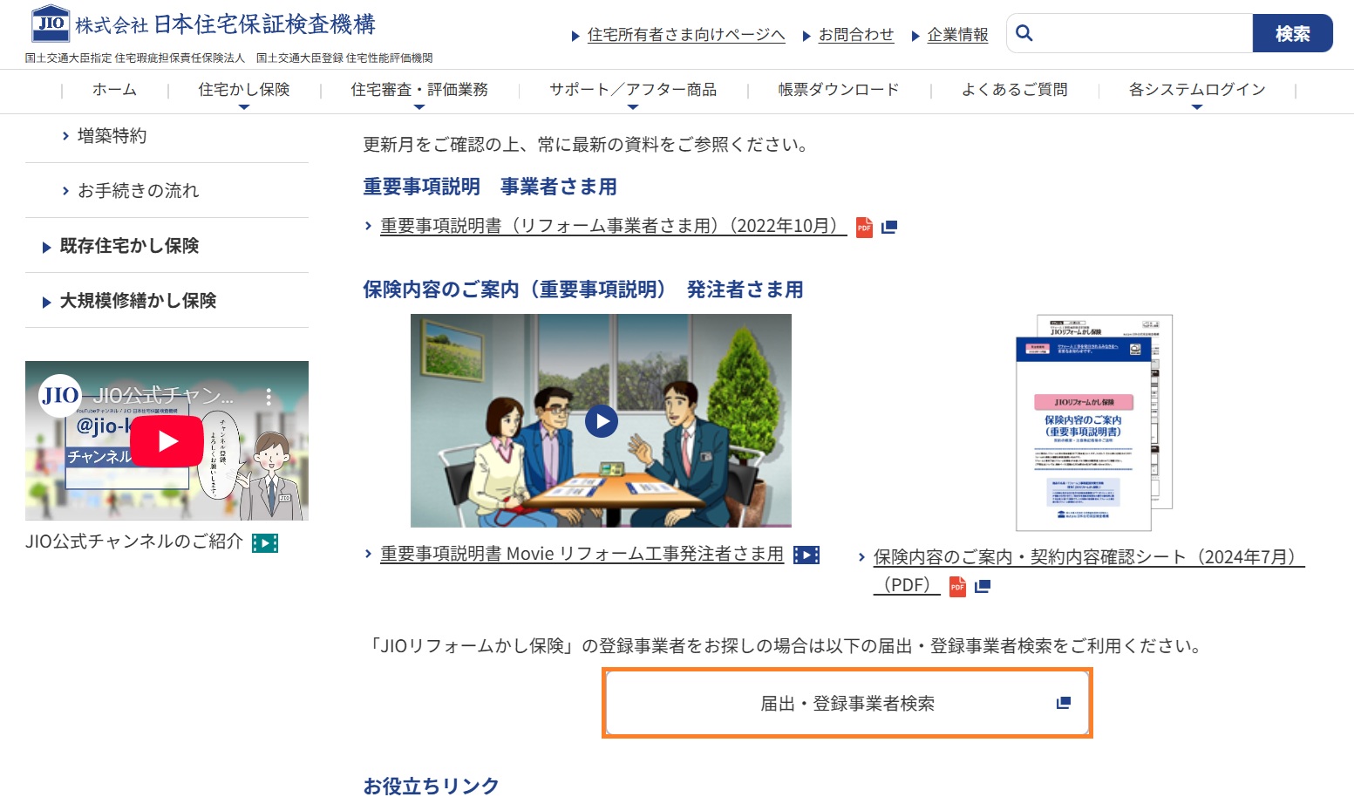Open よくあるご質問 menu item
The height and width of the screenshot is (797, 1354).
tap(1015, 90)
